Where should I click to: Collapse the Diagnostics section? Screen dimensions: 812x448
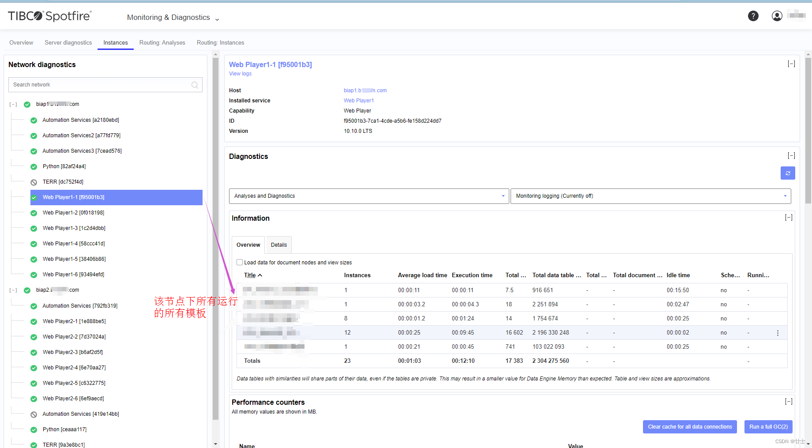(791, 156)
